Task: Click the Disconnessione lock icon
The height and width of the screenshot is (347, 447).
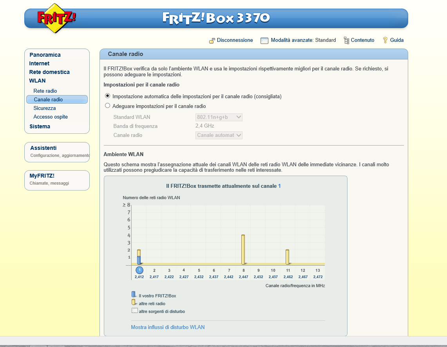Action: pyautogui.click(x=212, y=41)
